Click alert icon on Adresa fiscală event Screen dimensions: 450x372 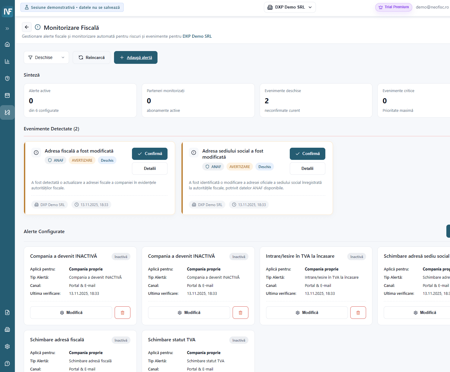pos(36,153)
